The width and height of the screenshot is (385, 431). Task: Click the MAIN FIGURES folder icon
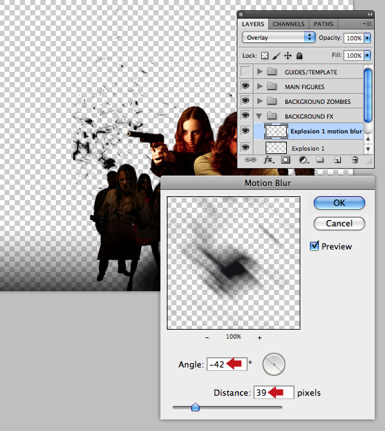[x=271, y=87]
